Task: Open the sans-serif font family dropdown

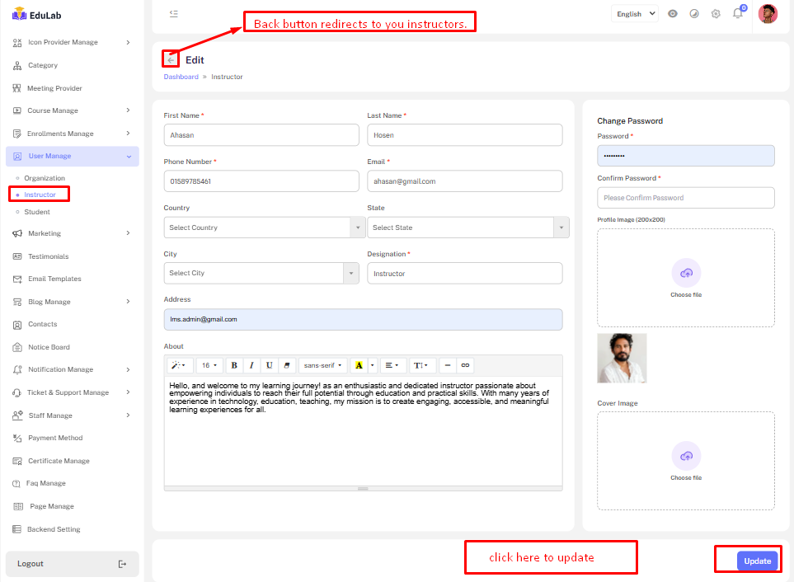Action: (x=322, y=365)
